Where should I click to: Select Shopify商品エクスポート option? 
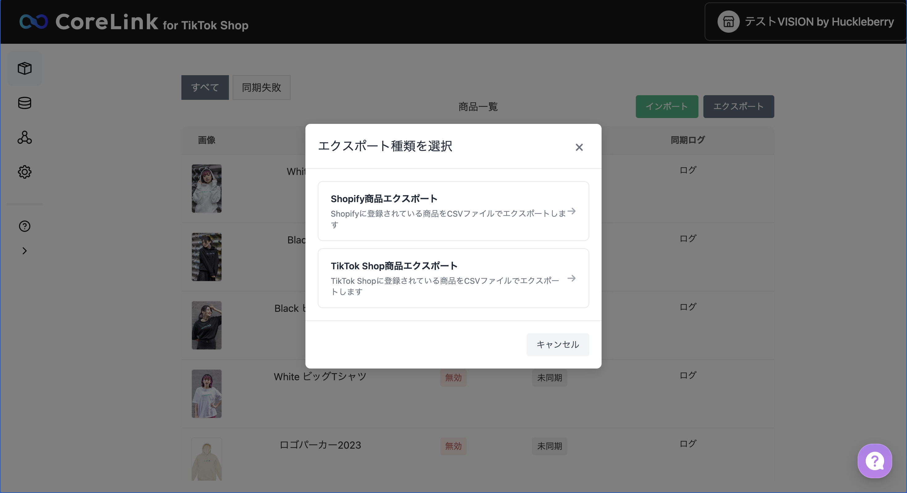pos(453,211)
